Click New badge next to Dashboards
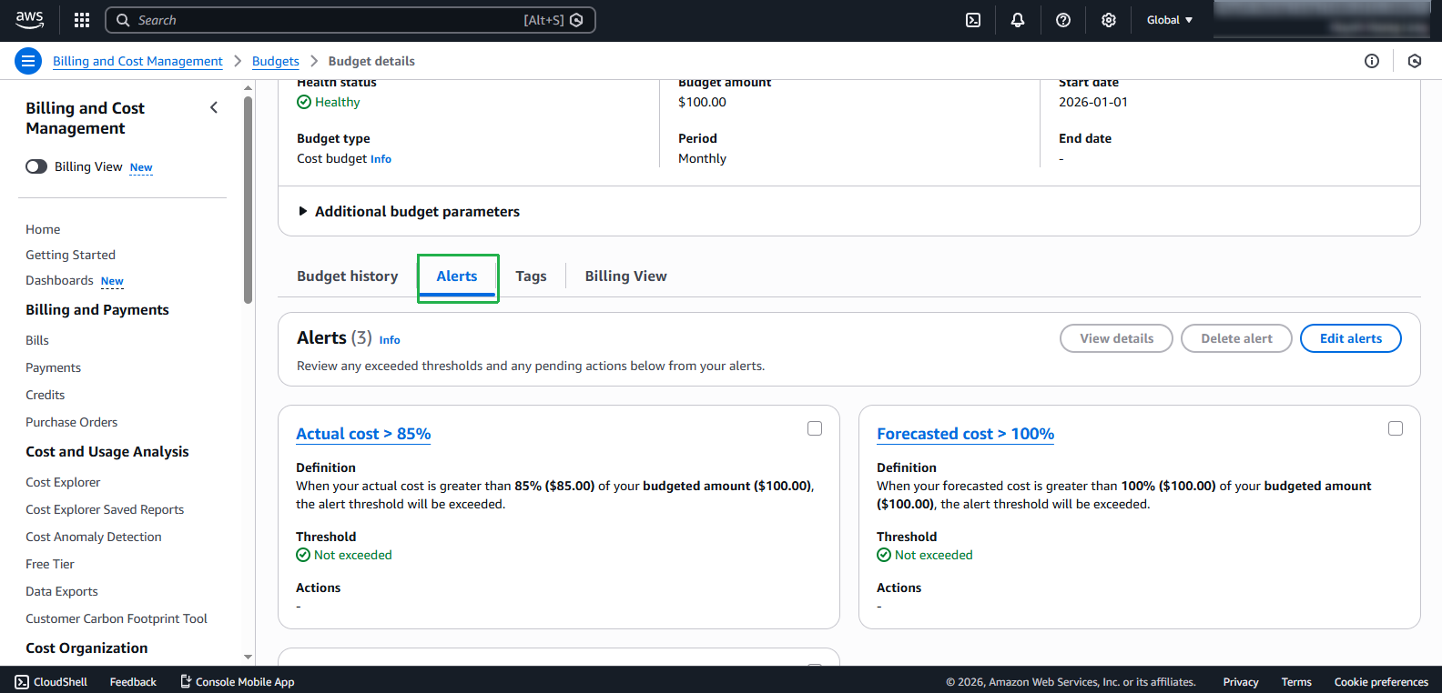 pyautogui.click(x=112, y=281)
